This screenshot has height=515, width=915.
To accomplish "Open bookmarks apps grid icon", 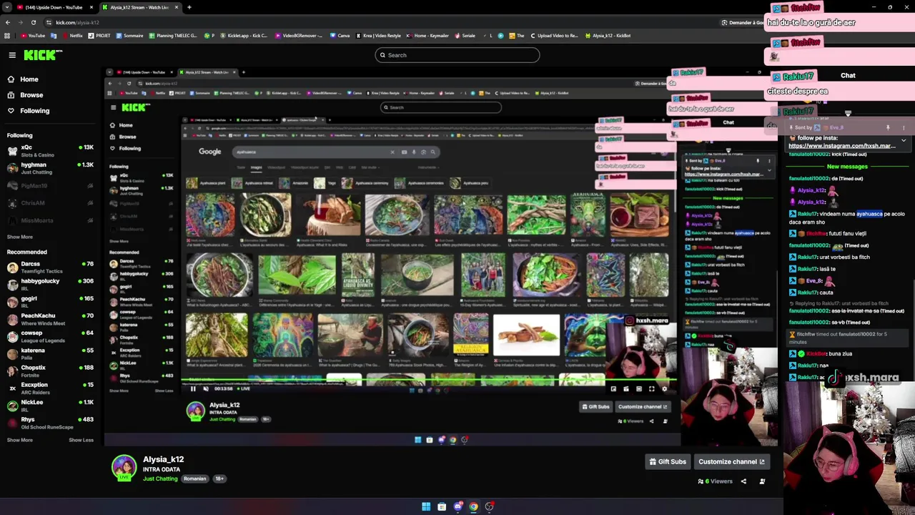I will click(7, 35).
